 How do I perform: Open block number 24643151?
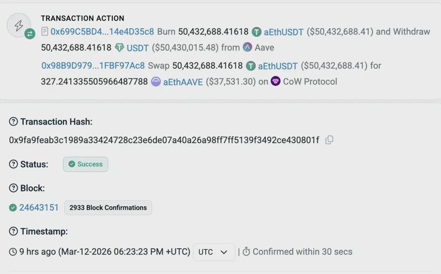click(39, 207)
